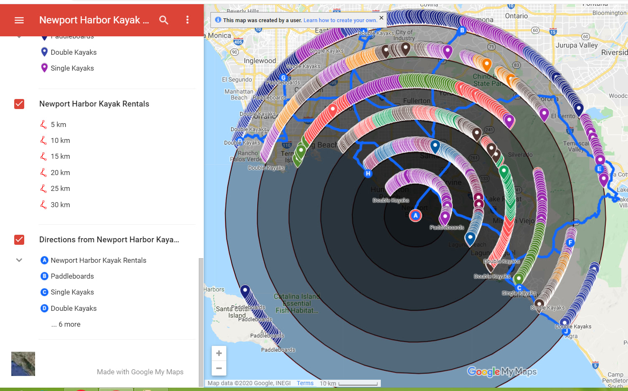This screenshot has width=628, height=391.
Task: Expand the '... 6 more' waypoints
Action: pyautogui.click(x=66, y=324)
